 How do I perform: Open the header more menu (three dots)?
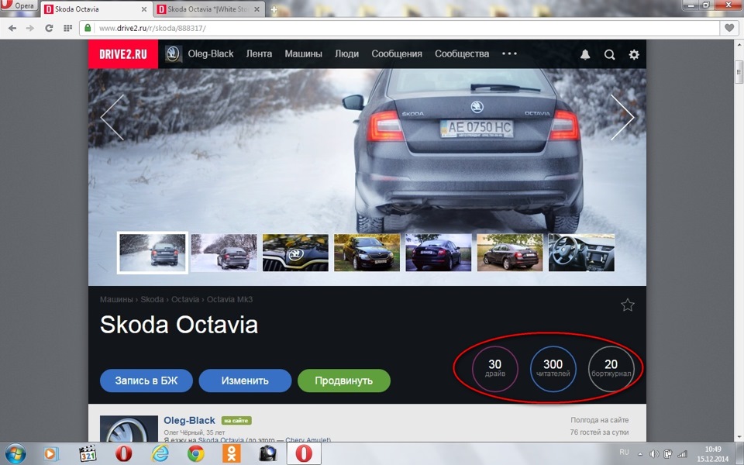(510, 53)
